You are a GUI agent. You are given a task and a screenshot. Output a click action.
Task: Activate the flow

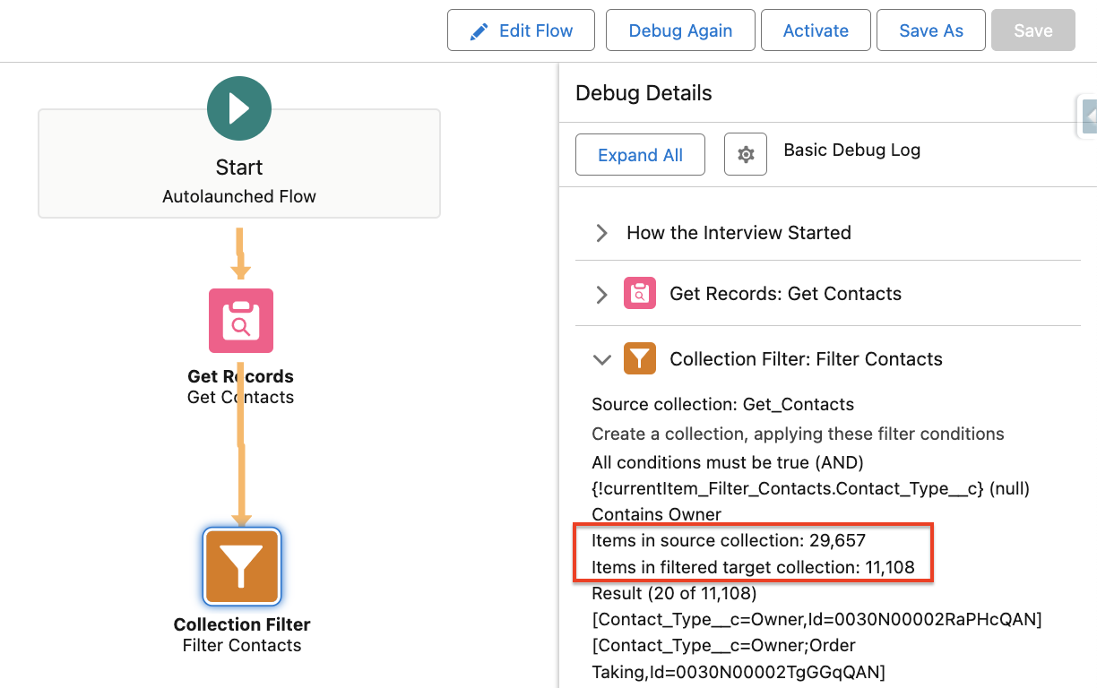pos(815,30)
